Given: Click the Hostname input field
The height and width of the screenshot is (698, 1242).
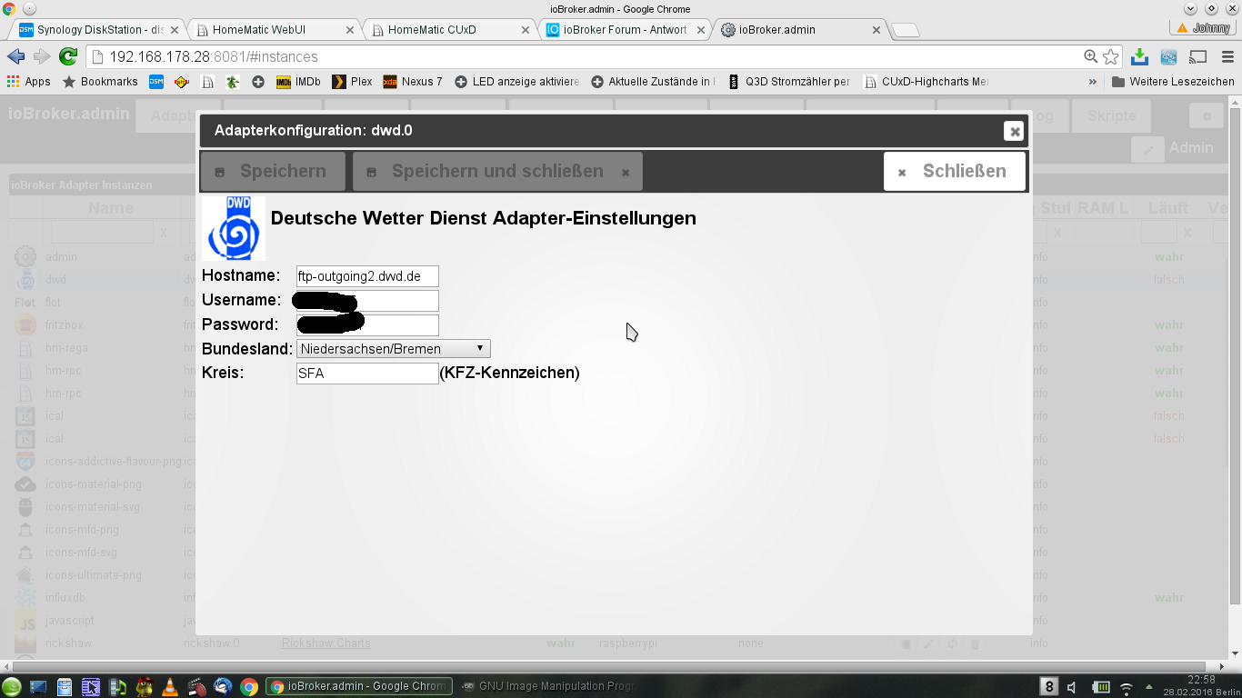Looking at the screenshot, I should click(367, 276).
